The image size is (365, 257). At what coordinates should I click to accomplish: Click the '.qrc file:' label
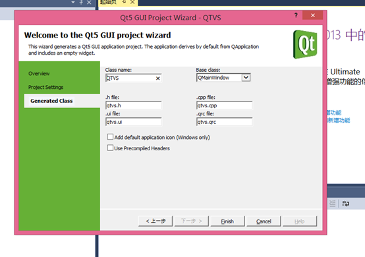tap(205, 113)
